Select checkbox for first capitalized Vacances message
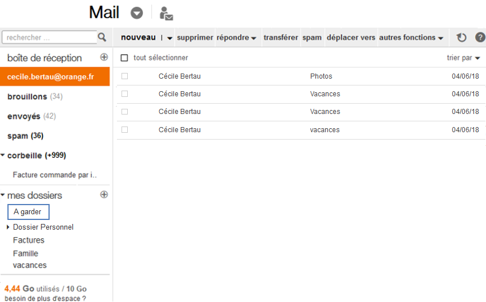 [124, 94]
